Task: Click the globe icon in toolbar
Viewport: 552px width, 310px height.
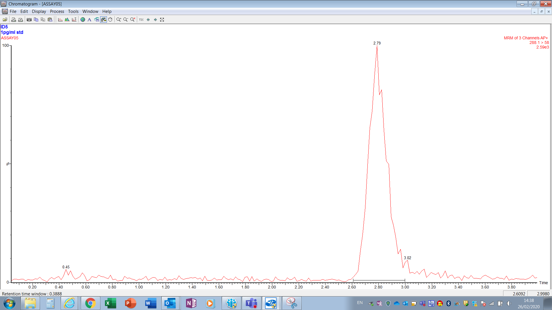Action: 83,20
